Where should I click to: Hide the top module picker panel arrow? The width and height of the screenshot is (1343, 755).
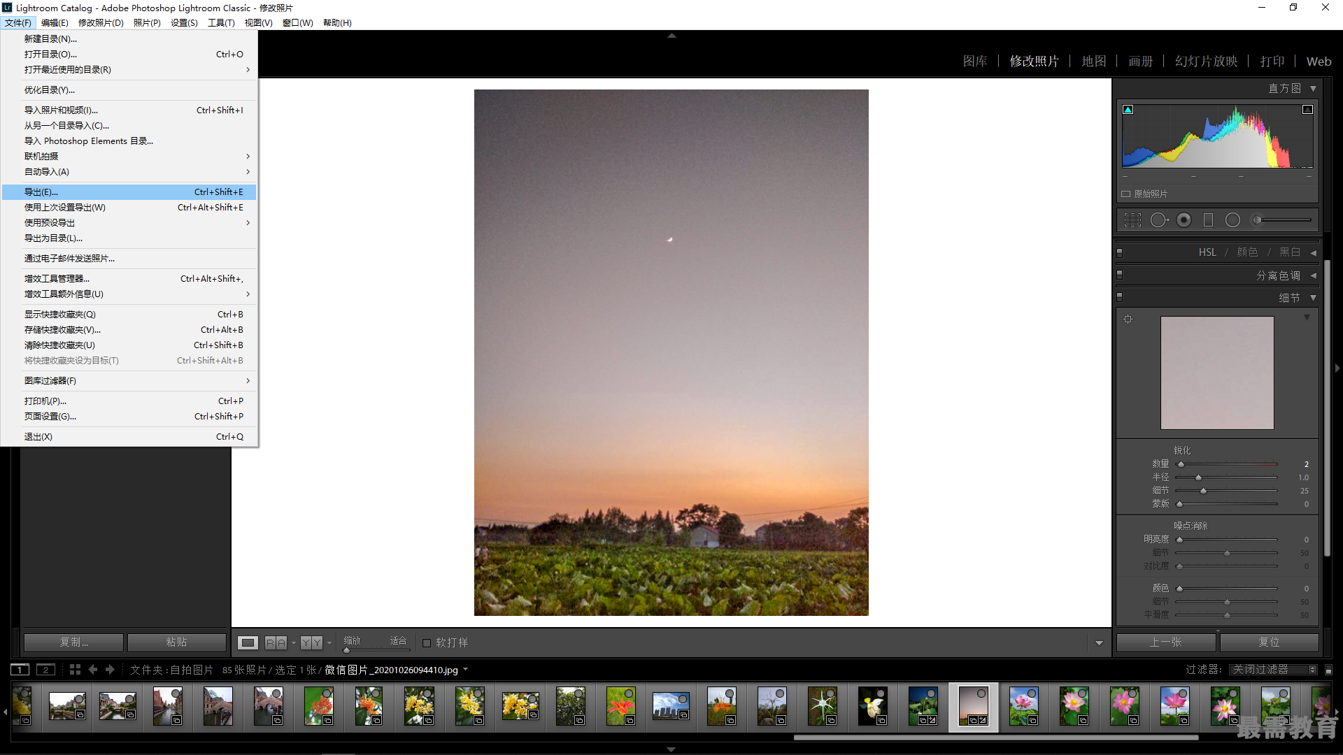pyautogui.click(x=671, y=35)
